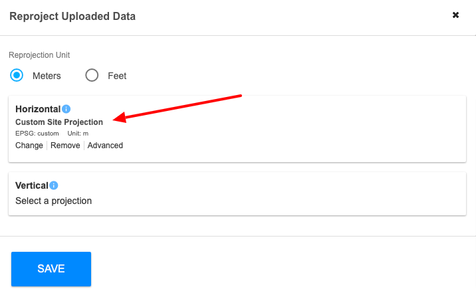Click the Unit: m text
The image size is (476, 299).
pyautogui.click(x=78, y=134)
